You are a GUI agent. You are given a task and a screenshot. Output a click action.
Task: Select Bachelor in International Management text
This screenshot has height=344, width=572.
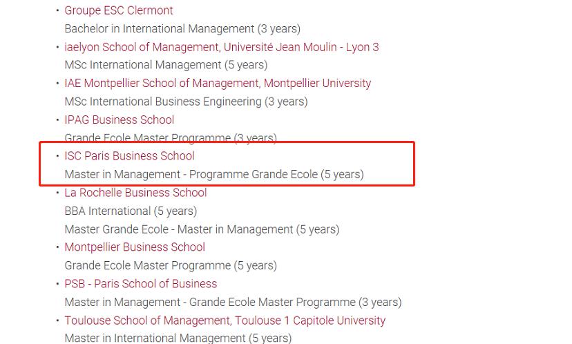pos(182,29)
